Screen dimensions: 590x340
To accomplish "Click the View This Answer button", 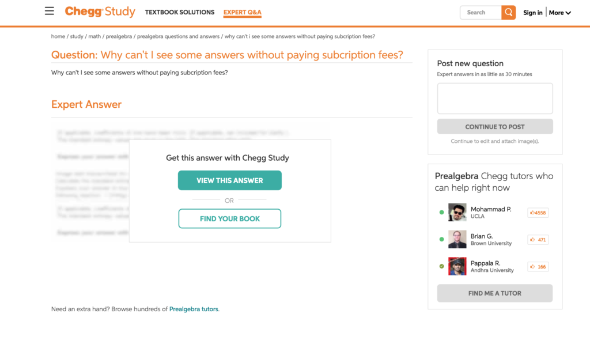I will pos(229,180).
